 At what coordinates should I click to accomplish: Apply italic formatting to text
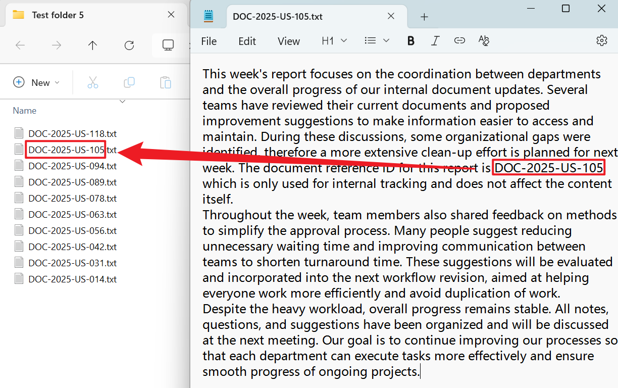pyautogui.click(x=435, y=41)
